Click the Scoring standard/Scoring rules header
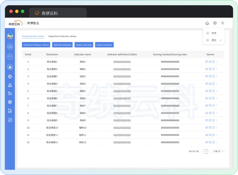 [x=170, y=54]
